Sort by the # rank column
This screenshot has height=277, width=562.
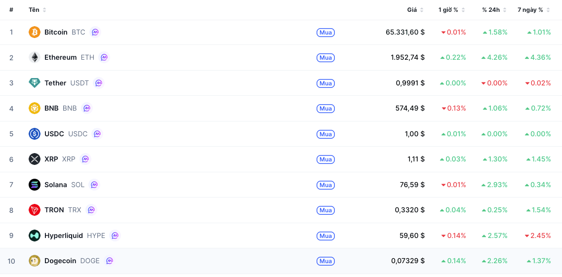pyautogui.click(x=11, y=10)
